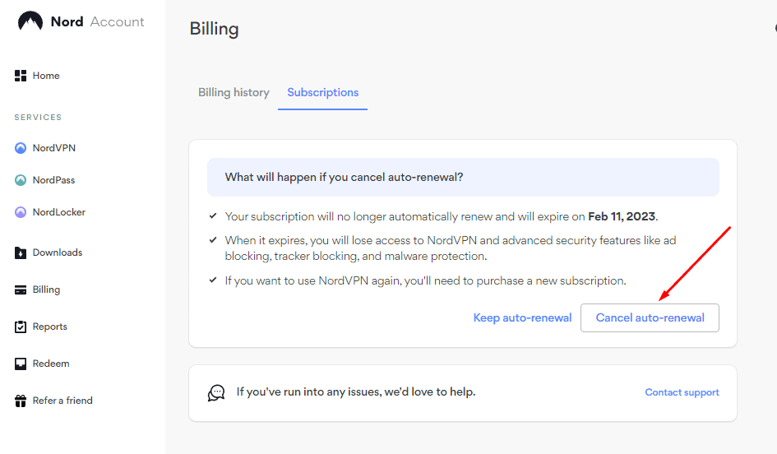Screen dimensions: 777x454
Task: Select the NordPass service icon
Action: tap(21, 180)
